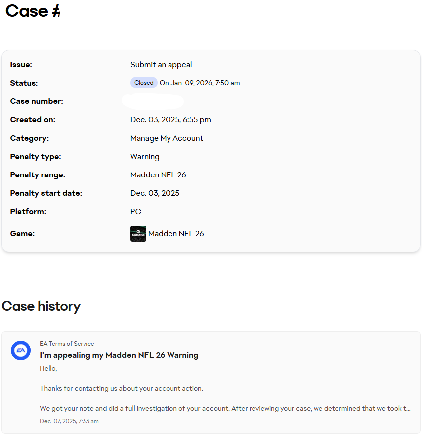Click the created on date Dec. 03, 2025, 6:55 pm
The height and width of the screenshot is (435, 422).
click(x=170, y=120)
